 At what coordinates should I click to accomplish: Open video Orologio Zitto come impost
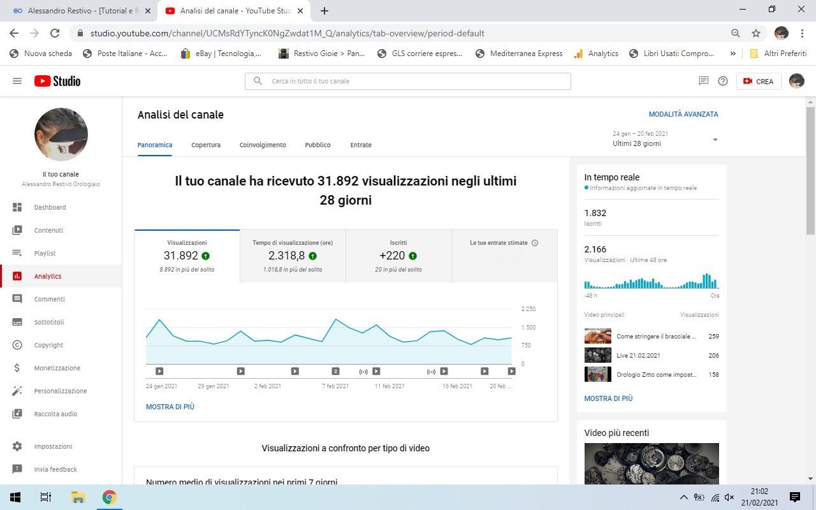[x=652, y=374]
